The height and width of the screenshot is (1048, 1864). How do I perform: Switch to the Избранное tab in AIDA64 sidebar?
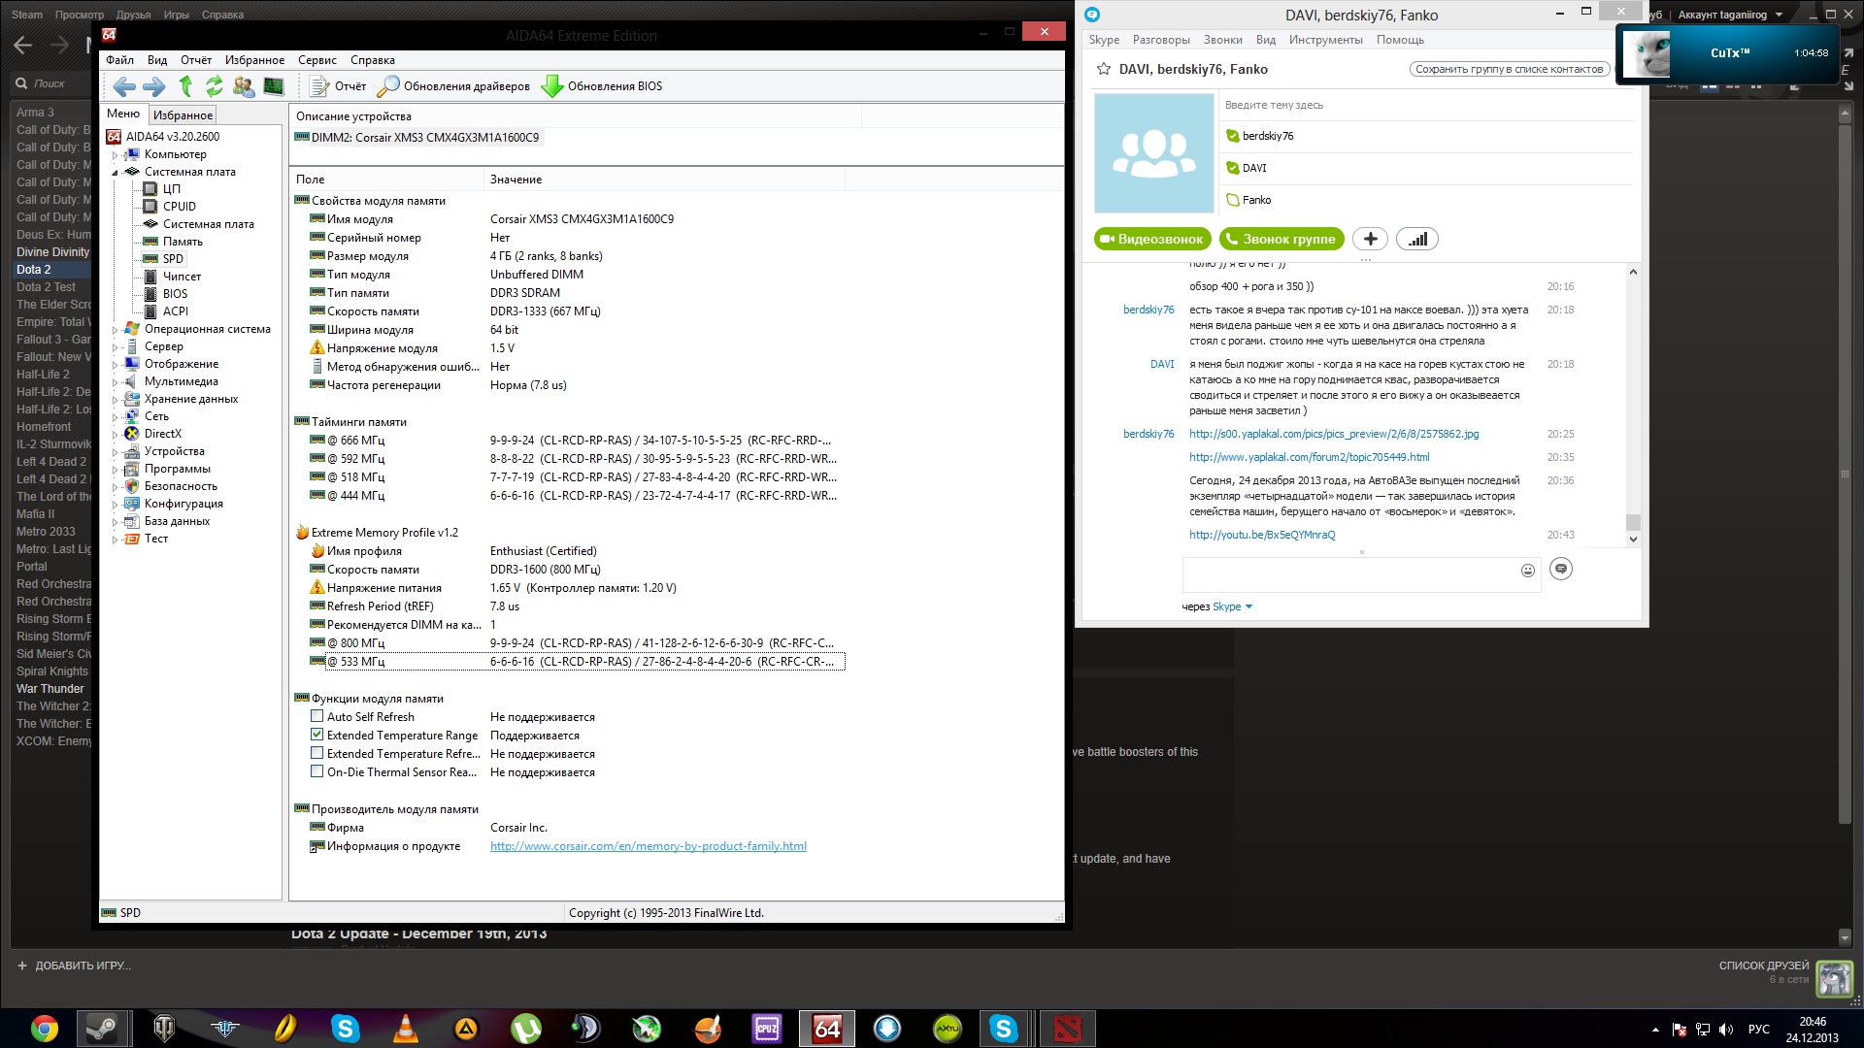(x=183, y=115)
